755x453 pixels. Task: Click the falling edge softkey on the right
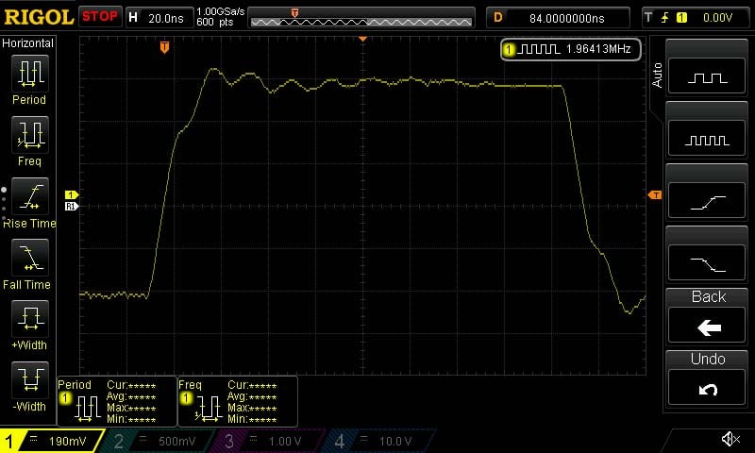pyautogui.click(x=706, y=263)
